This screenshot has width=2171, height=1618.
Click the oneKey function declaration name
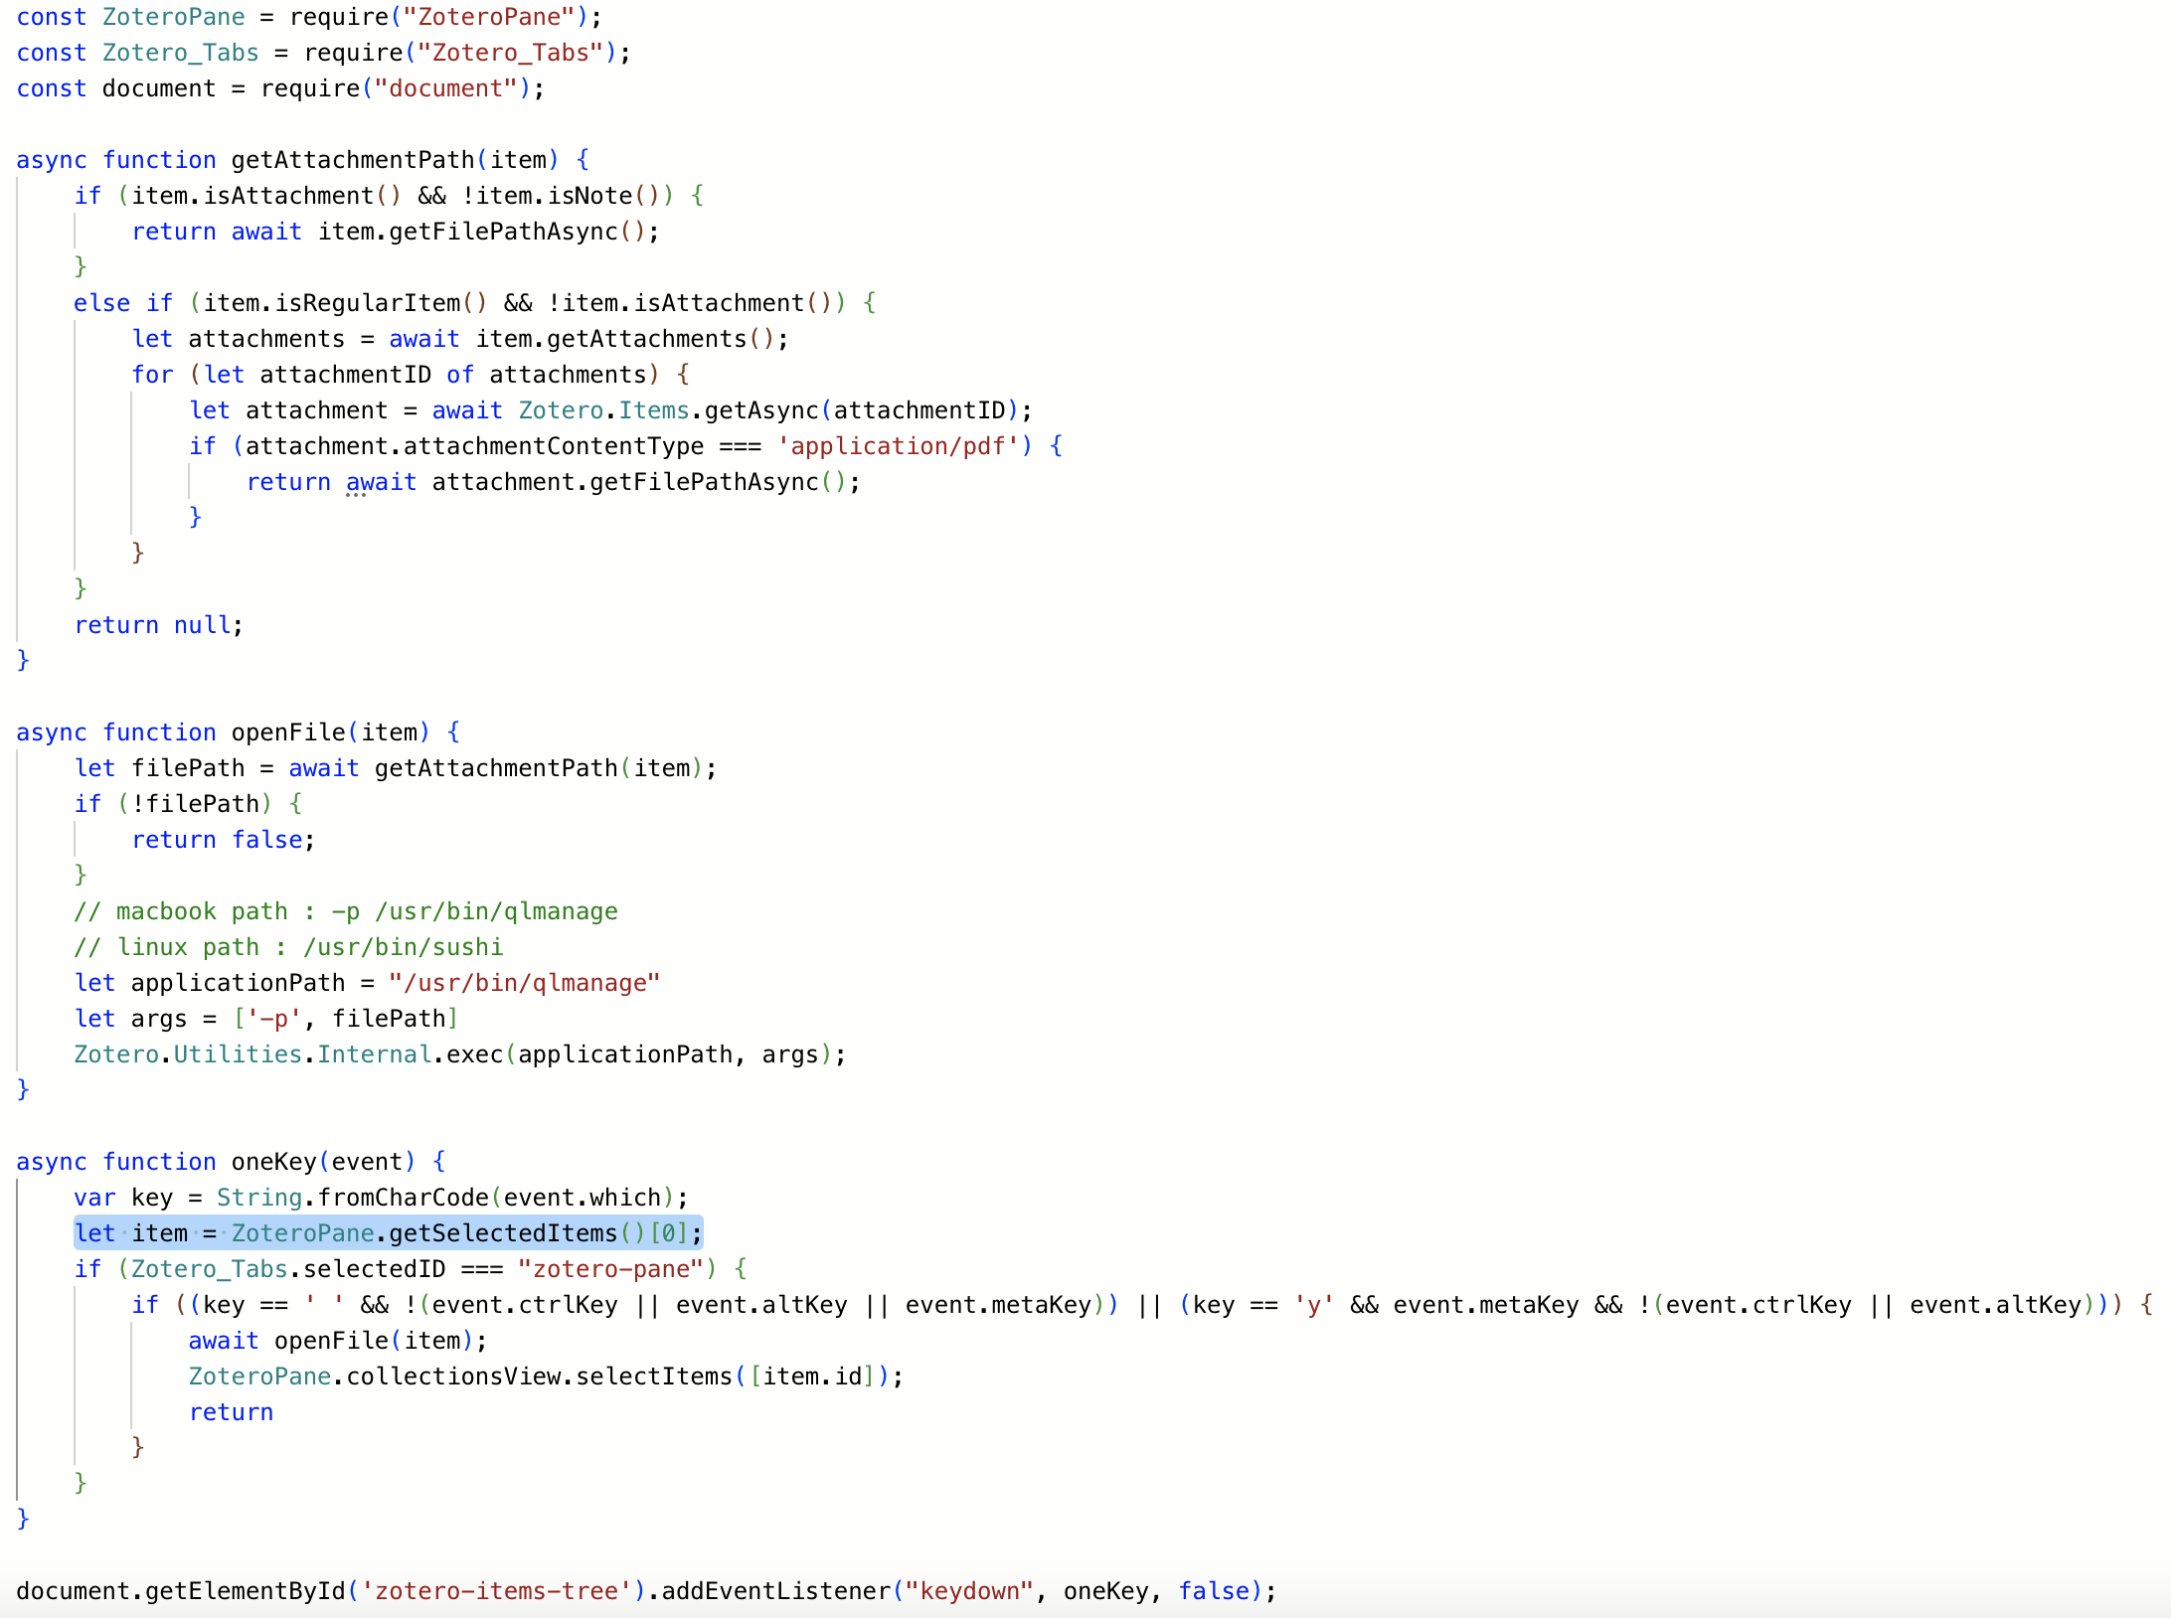click(273, 1162)
